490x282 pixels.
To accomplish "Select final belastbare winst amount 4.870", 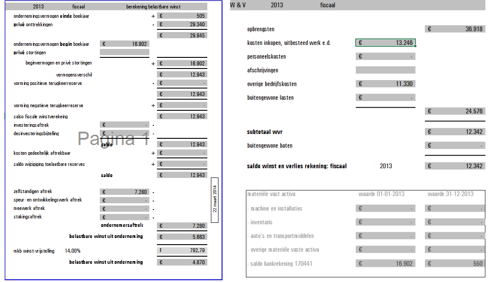I will point(182,262).
